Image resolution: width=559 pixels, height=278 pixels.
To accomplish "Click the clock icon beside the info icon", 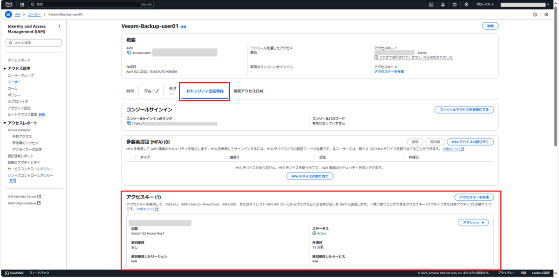I will coord(546,14).
